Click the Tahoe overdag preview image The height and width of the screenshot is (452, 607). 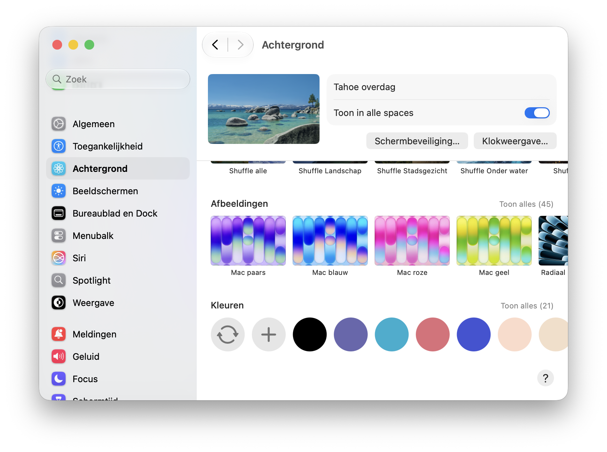(264, 109)
